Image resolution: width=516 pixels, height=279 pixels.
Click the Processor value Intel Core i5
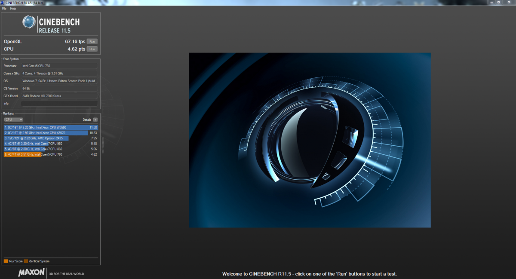[59, 66]
